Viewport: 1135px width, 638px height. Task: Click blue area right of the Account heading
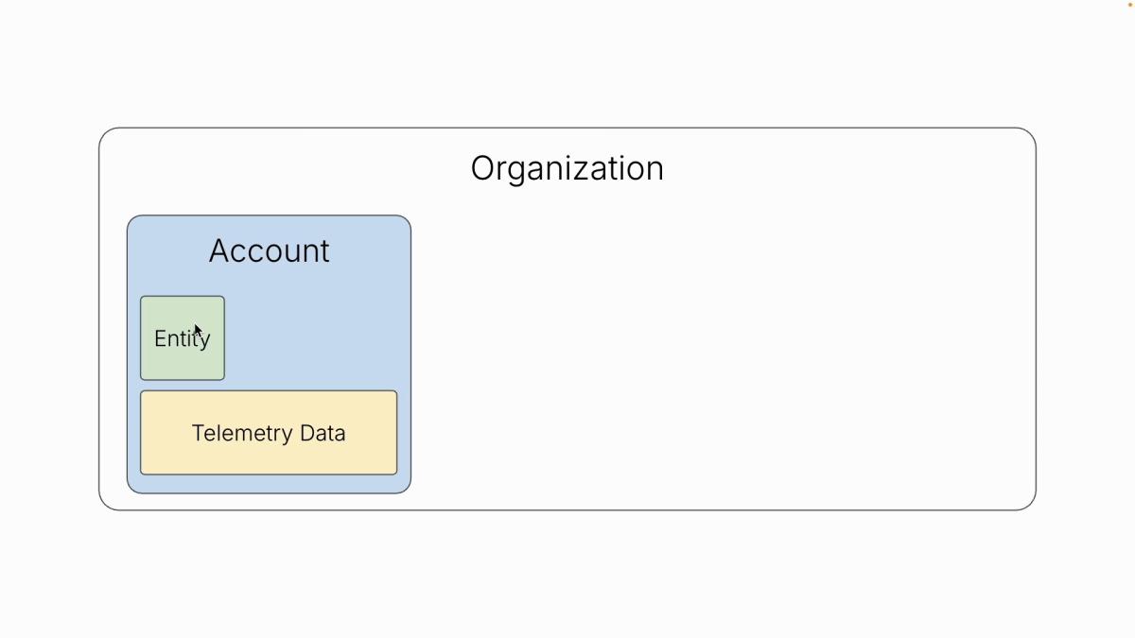[x=374, y=250]
